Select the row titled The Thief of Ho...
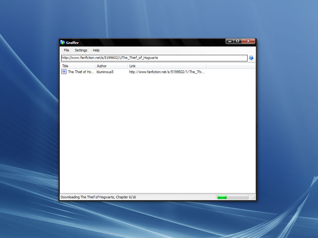Screen dimensions: 318x238 [133, 72]
